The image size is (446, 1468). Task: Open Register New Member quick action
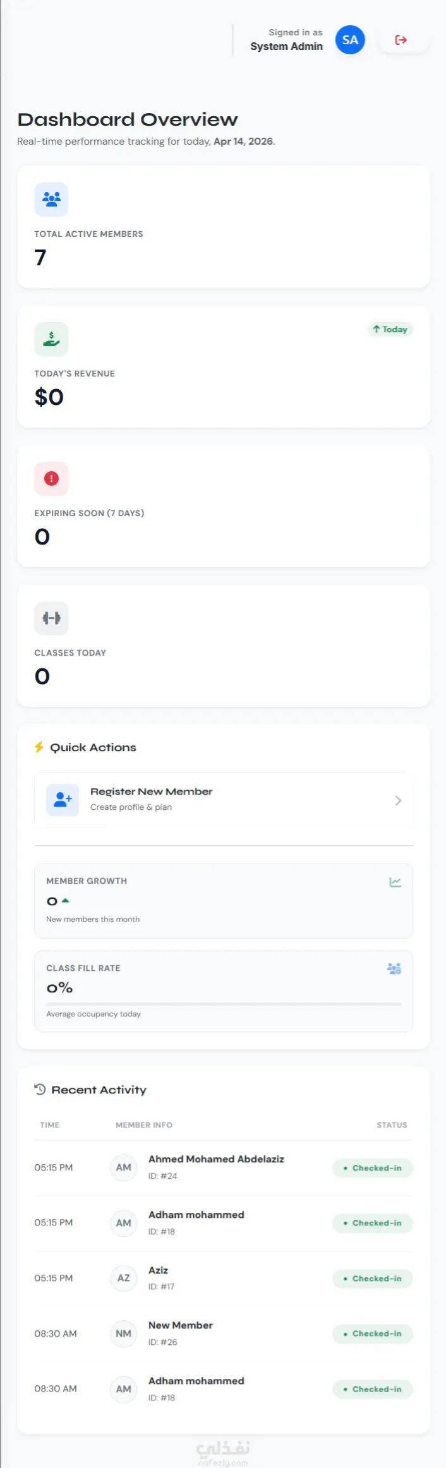click(x=224, y=800)
